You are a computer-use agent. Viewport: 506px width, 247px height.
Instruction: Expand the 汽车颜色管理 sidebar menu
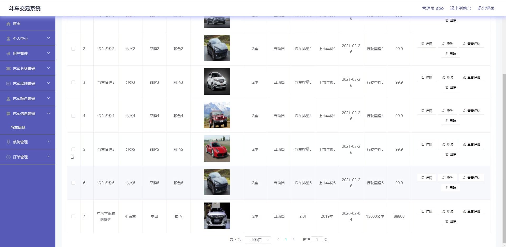pyautogui.click(x=28, y=99)
